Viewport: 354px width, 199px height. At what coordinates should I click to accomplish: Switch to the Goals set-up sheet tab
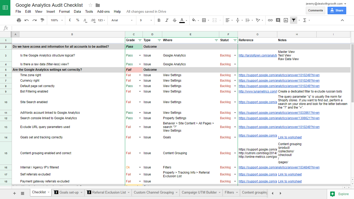(x=68, y=193)
